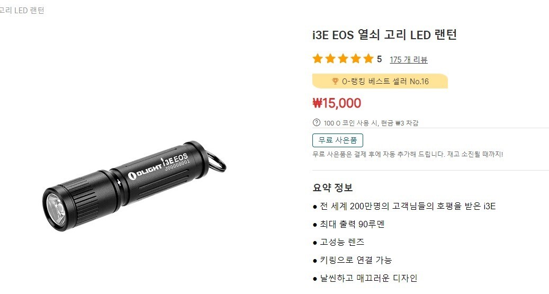Click the Olight logo on the flashlight body
Image resolution: width=549 pixels, height=294 pixels.
tap(145, 171)
